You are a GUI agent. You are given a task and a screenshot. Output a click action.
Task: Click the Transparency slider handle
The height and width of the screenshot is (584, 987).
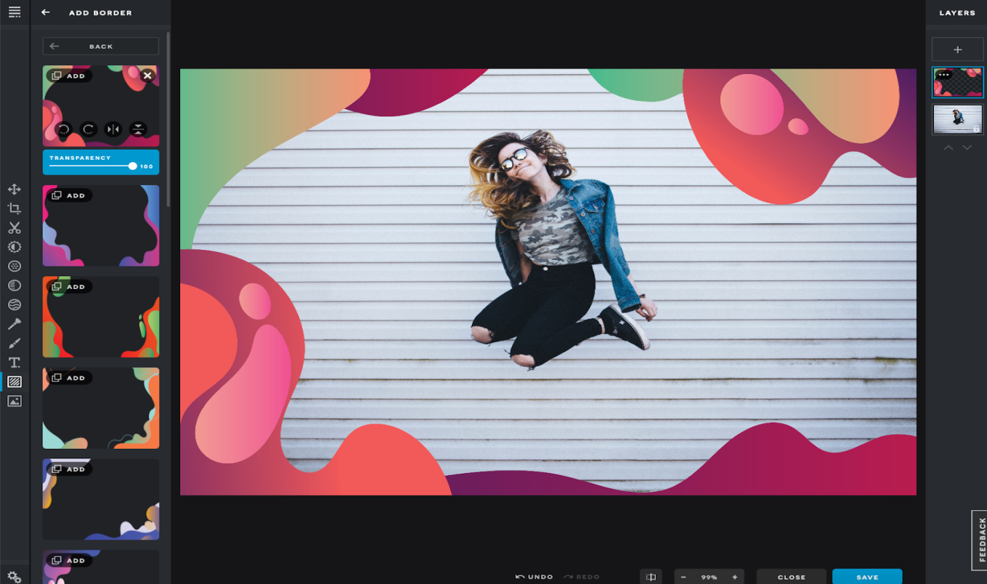click(133, 166)
